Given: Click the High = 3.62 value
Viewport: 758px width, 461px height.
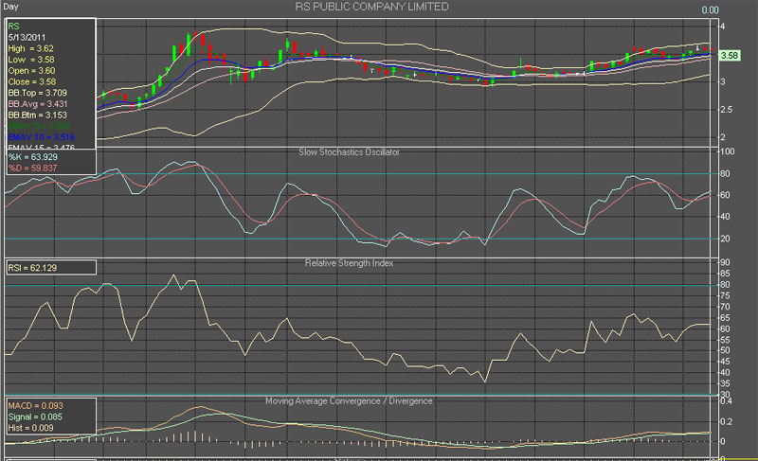Looking at the screenshot, I should 30,48.
